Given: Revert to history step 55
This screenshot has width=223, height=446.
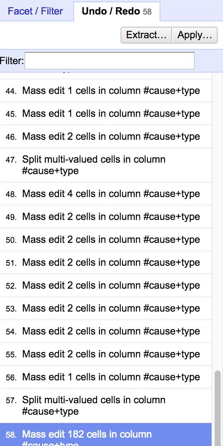Looking at the screenshot, I should point(106,354).
